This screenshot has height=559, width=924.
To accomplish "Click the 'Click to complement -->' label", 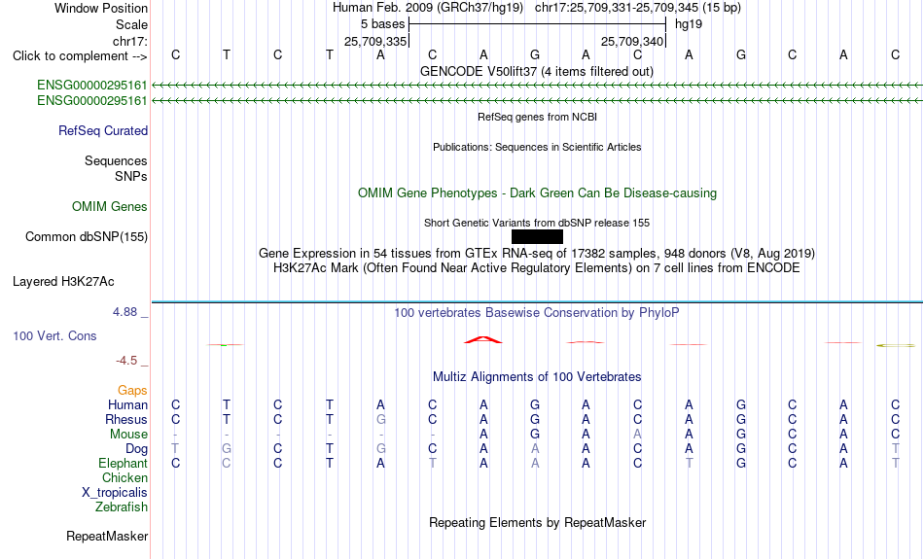I will pyautogui.click(x=80, y=56).
